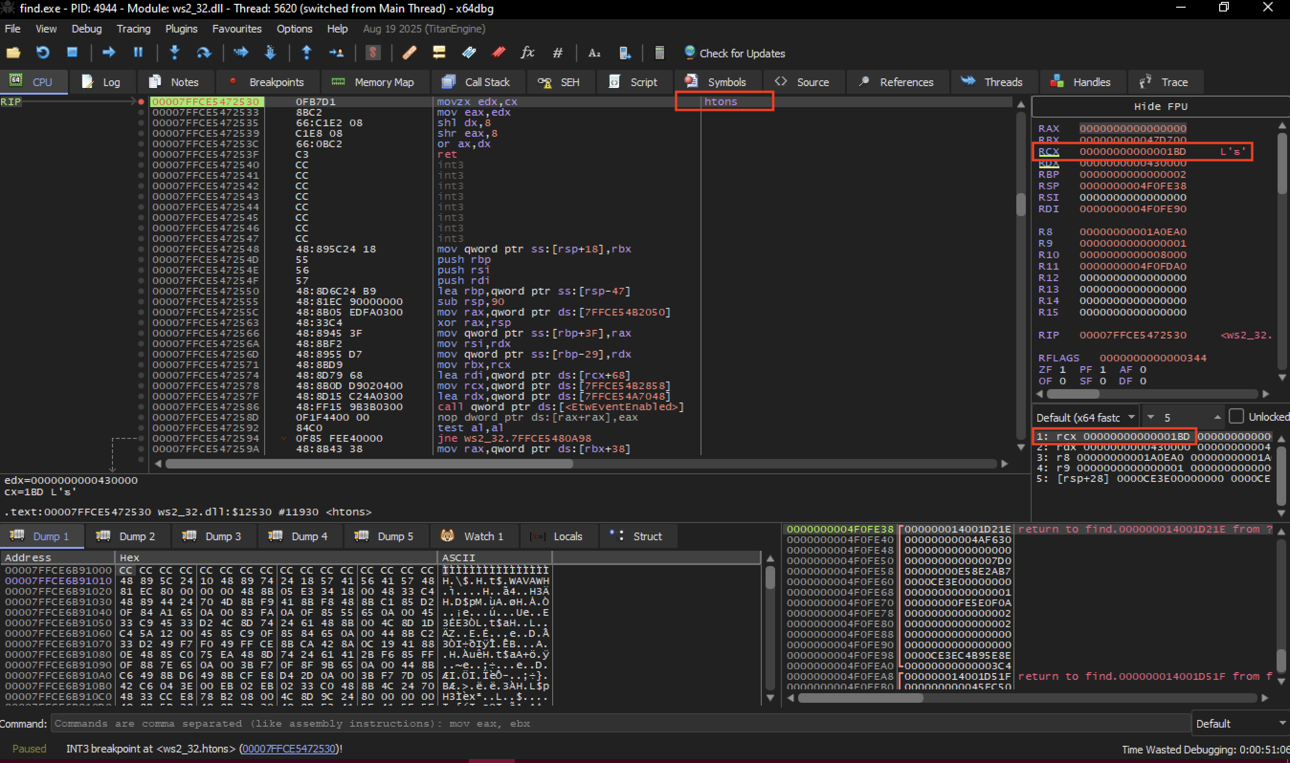Open the Plugins menu
This screenshot has height=763, width=1290.
tap(181, 29)
